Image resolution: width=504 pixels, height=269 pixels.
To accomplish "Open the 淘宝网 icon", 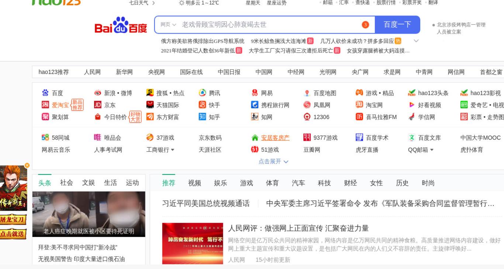I will pos(359,105).
